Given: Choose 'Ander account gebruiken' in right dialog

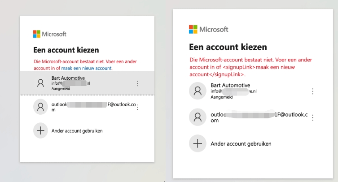Looking at the screenshot, I should tap(241, 143).
